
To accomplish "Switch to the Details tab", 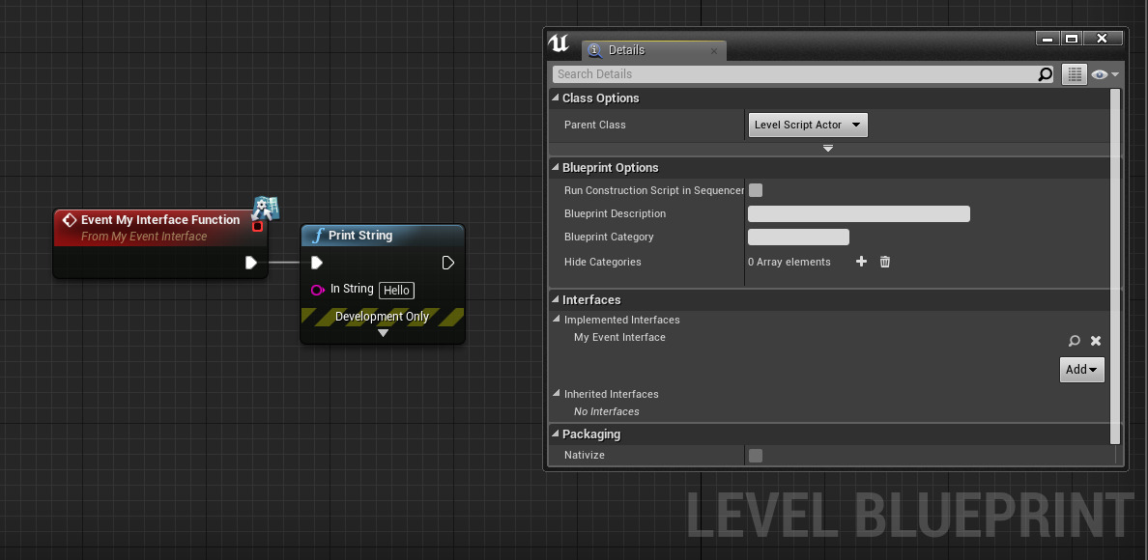I will 626,50.
